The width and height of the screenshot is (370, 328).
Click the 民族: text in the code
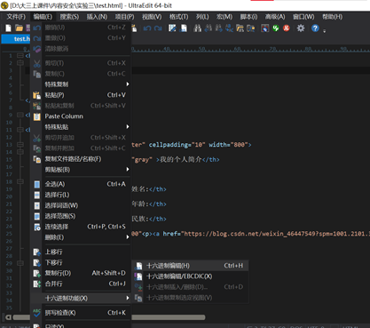[x=140, y=219]
